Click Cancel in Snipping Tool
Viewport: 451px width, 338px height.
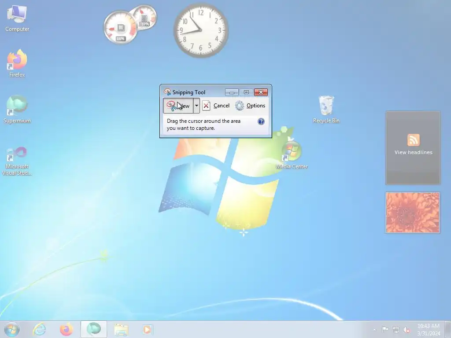(x=216, y=106)
